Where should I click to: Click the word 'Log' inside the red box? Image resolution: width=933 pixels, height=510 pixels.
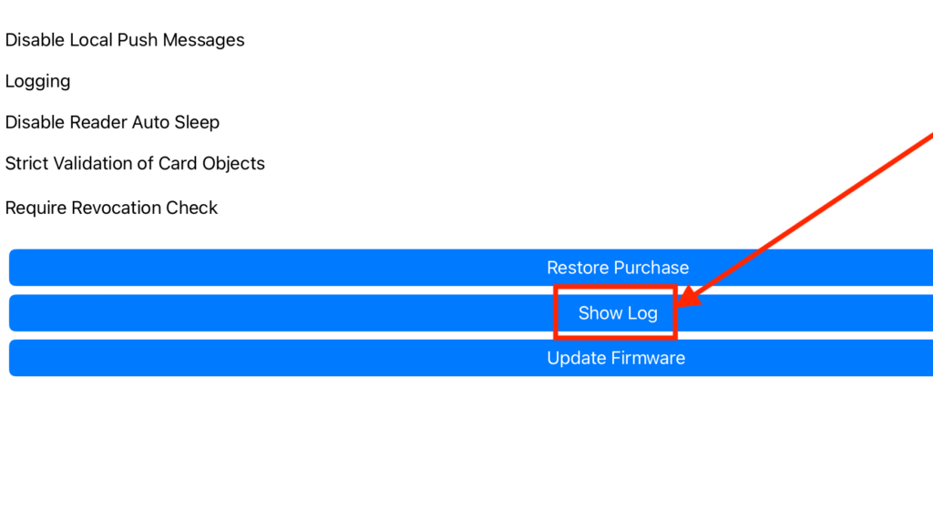pos(642,314)
